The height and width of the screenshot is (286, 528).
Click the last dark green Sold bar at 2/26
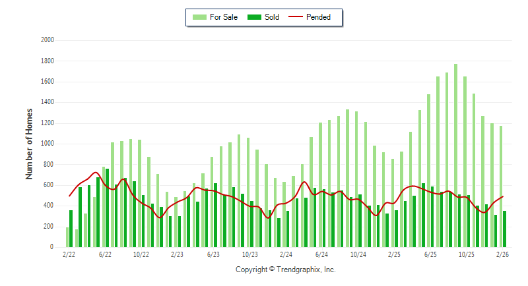pyautogui.click(x=505, y=229)
